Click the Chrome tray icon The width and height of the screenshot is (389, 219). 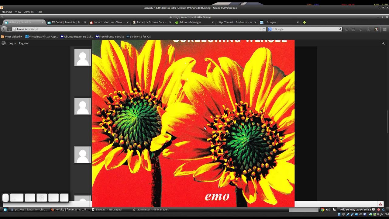(322, 210)
